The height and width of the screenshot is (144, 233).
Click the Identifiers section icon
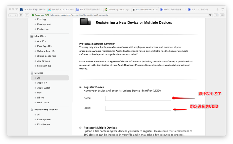coord(32,36)
